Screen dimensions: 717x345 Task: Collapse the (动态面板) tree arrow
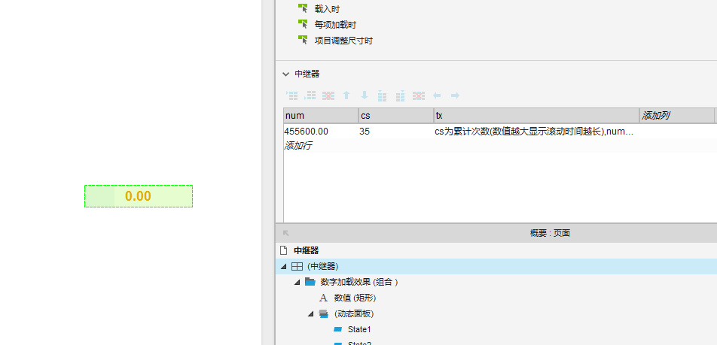click(x=311, y=313)
